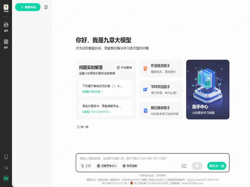Click the blue subject dialogue assistant icon
The image size is (250, 187).
(x=145, y=90)
